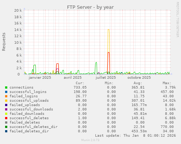This screenshot has height=144, width=181.
Task: Click the 'successful_deletes' legend label
Action: click(29, 118)
